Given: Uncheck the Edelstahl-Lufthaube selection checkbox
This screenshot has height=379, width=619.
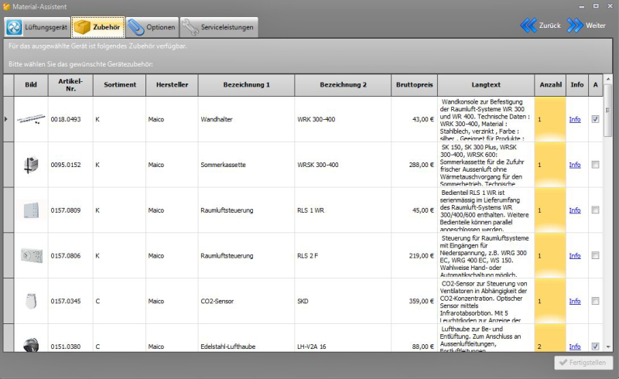Looking at the screenshot, I should pos(595,347).
